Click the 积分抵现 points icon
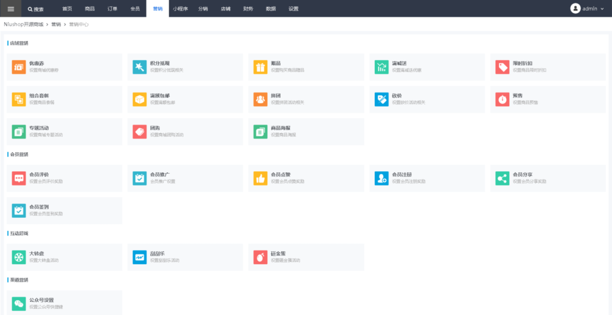The image size is (612, 315). (x=139, y=67)
